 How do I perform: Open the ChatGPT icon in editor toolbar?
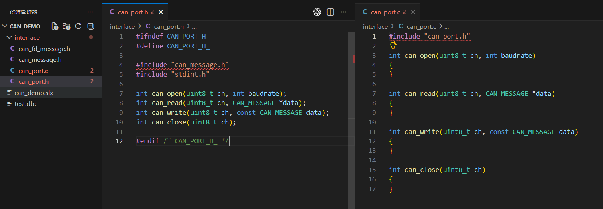pos(317,12)
